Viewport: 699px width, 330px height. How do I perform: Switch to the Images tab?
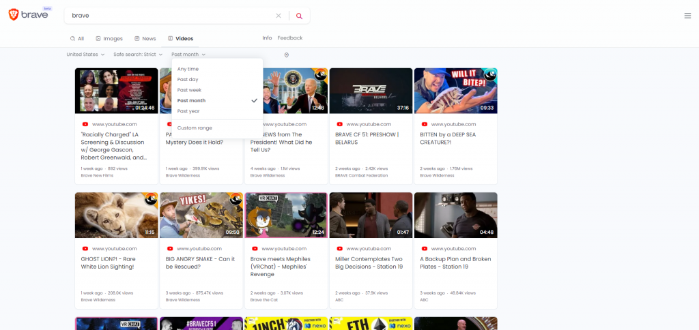click(109, 39)
